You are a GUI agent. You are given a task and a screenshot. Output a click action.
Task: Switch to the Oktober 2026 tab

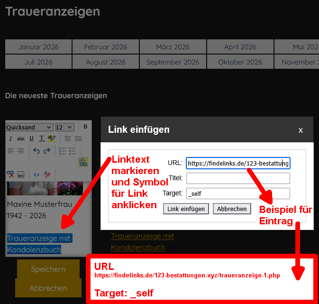coord(240,62)
